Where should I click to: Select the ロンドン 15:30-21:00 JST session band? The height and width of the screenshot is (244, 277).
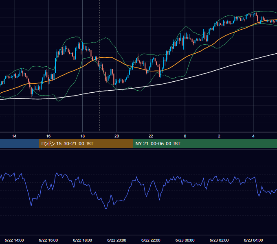click(x=86, y=144)
